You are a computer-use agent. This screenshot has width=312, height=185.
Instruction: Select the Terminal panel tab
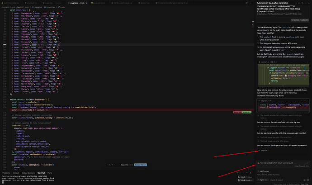(41, 173)
